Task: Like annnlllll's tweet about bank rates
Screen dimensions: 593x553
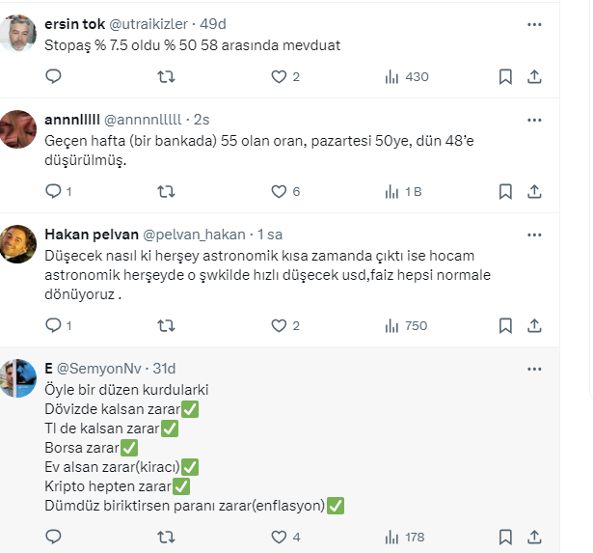Action: (x=279, y=191)
